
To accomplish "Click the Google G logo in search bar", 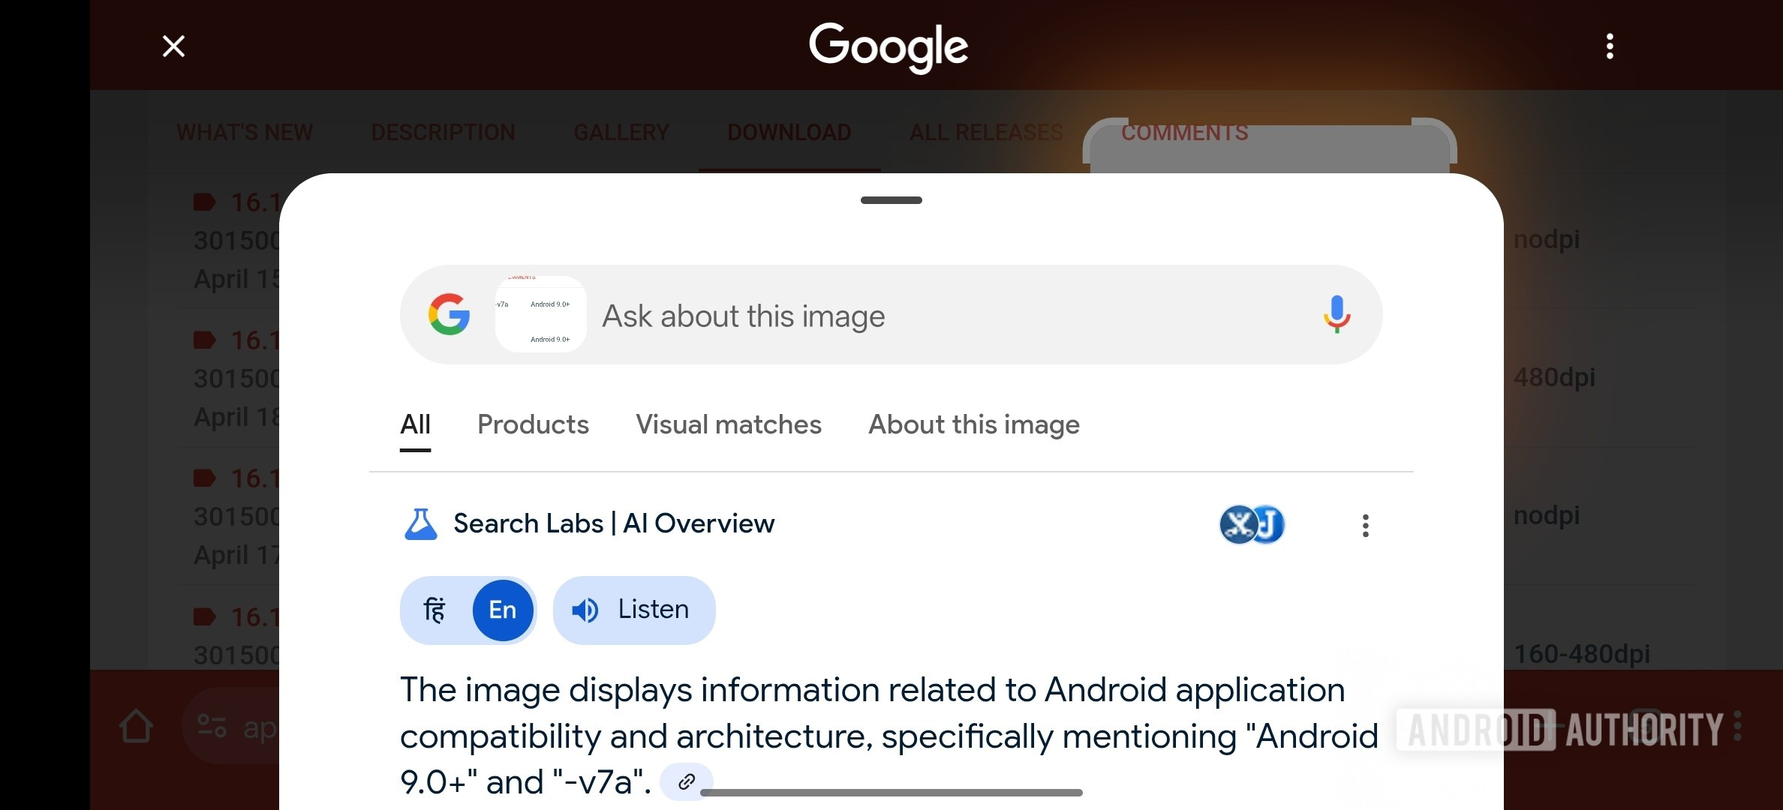I will 450,314.
